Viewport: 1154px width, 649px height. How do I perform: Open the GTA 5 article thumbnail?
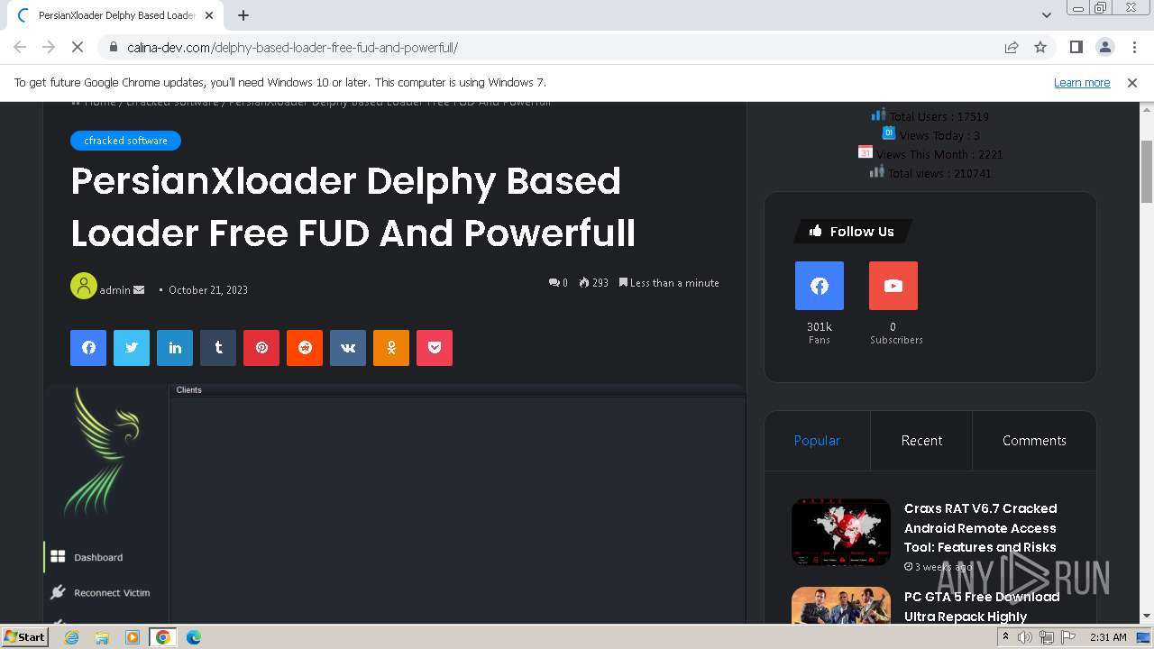[841, 606]
